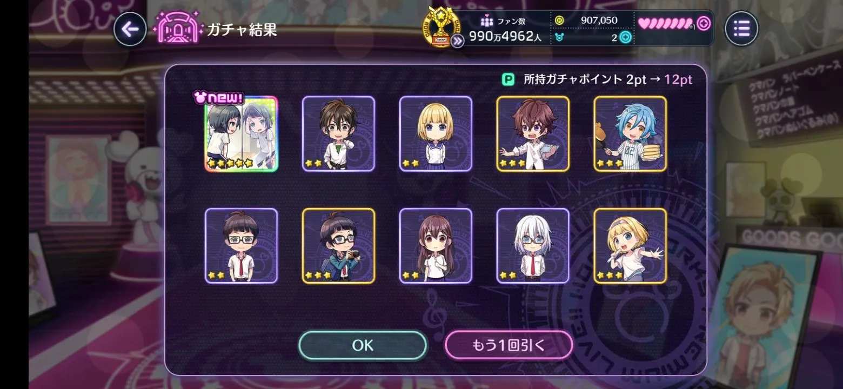Open the new five-star rainbow card

(x=241, y=133)
